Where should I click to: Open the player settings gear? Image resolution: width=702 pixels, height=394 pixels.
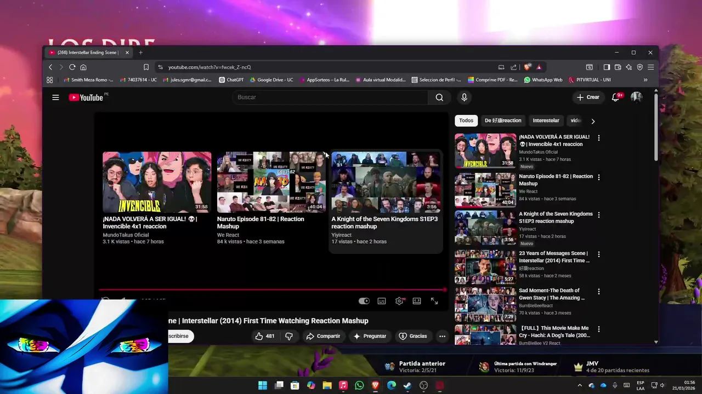tap(399, 301)
